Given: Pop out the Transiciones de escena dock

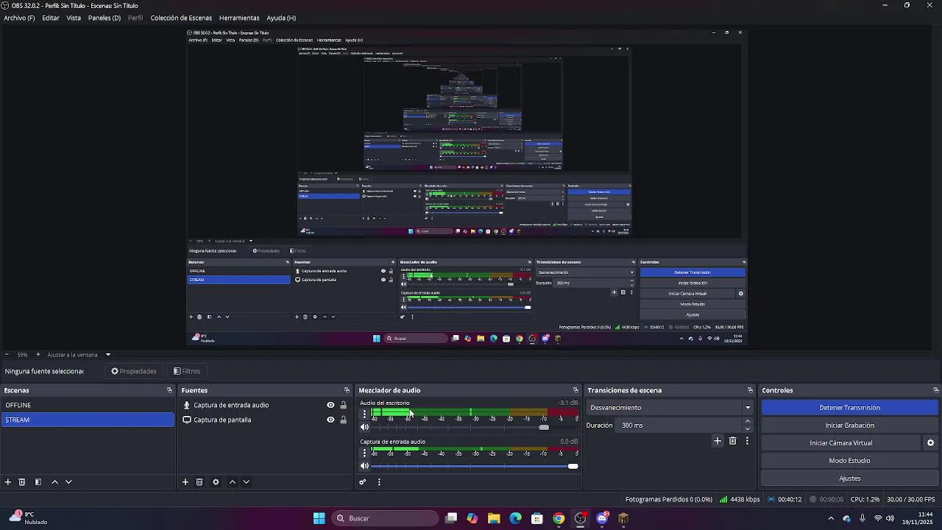Looking at the screenshot, I should [x=750, y=390].
